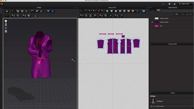Open the SIMULATION mode dropdown arrow
This screenshot has width=194, height=109.
(192, 4)
